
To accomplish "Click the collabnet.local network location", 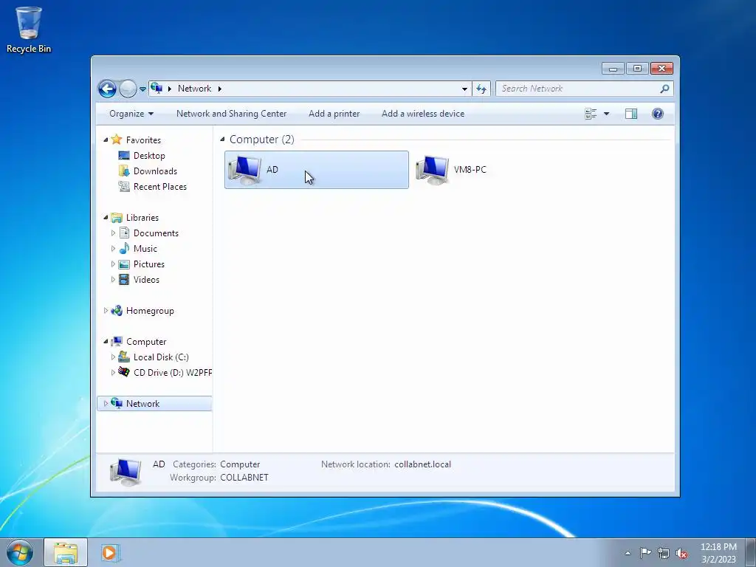I will tap(422, 464).
